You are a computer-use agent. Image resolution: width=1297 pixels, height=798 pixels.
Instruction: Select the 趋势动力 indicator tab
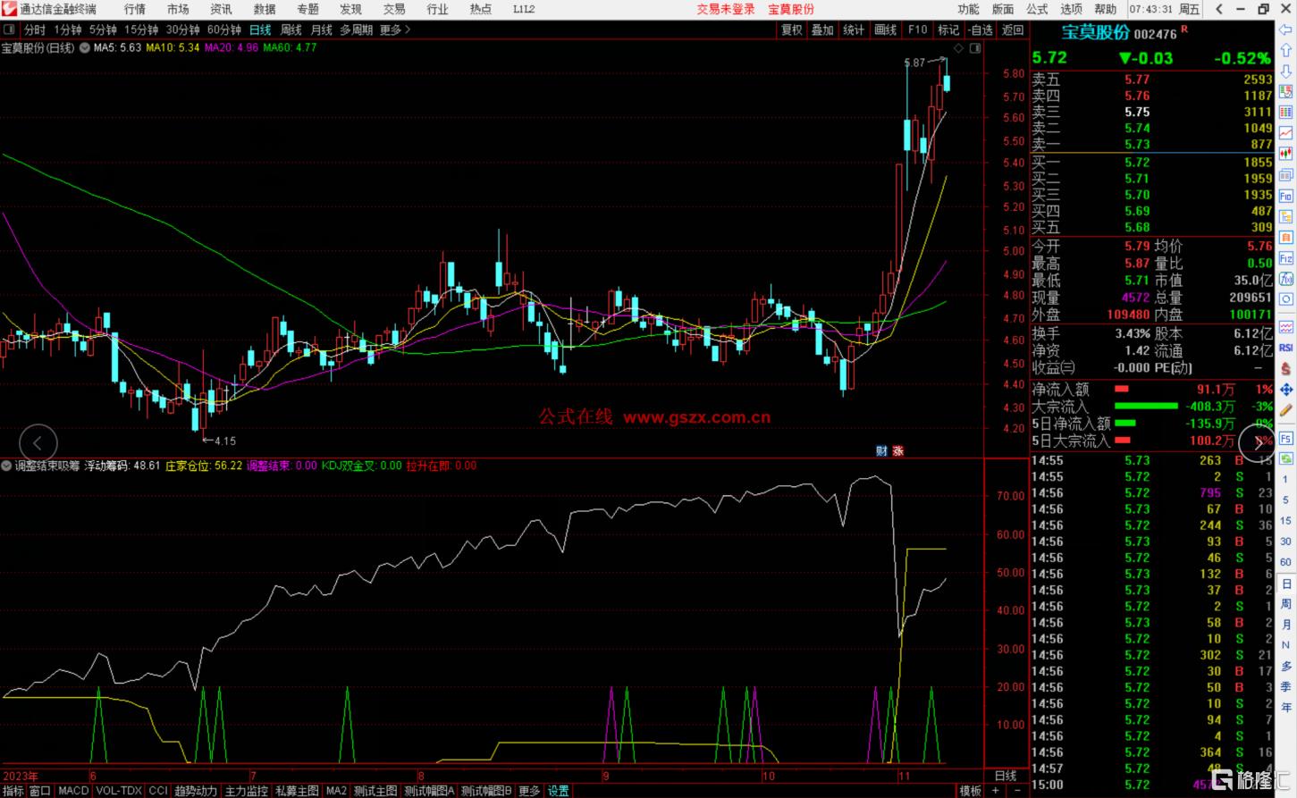coord(196,791)
